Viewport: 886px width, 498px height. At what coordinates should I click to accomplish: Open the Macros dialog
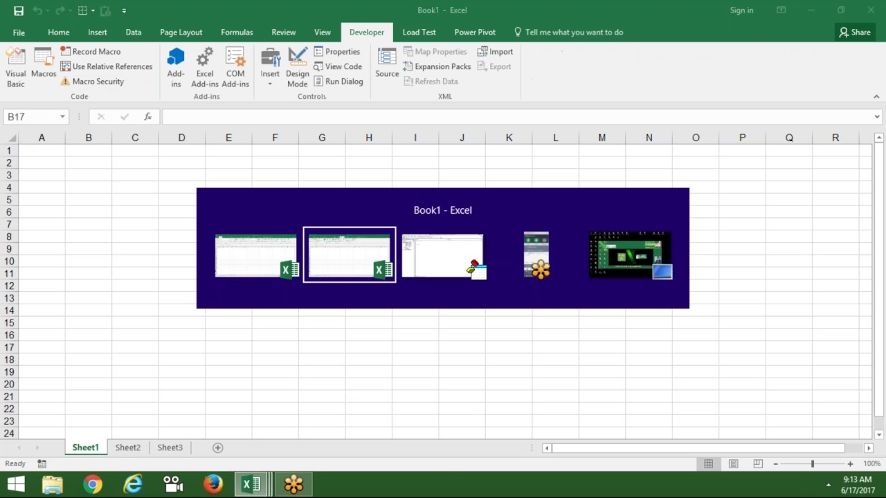pos(44,64)
